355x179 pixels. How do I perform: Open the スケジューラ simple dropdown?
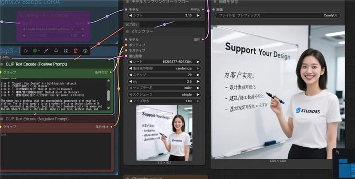click(164, 94)
